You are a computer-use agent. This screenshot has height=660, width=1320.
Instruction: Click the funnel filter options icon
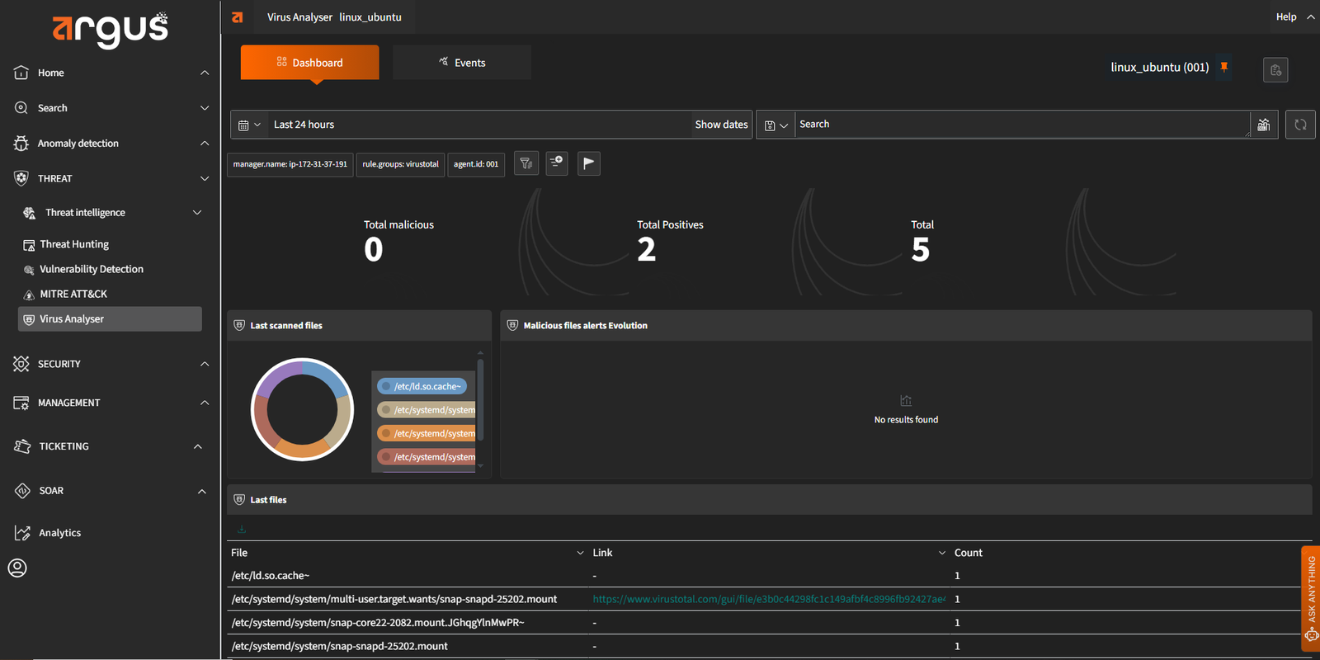click(x=526, y=163)
